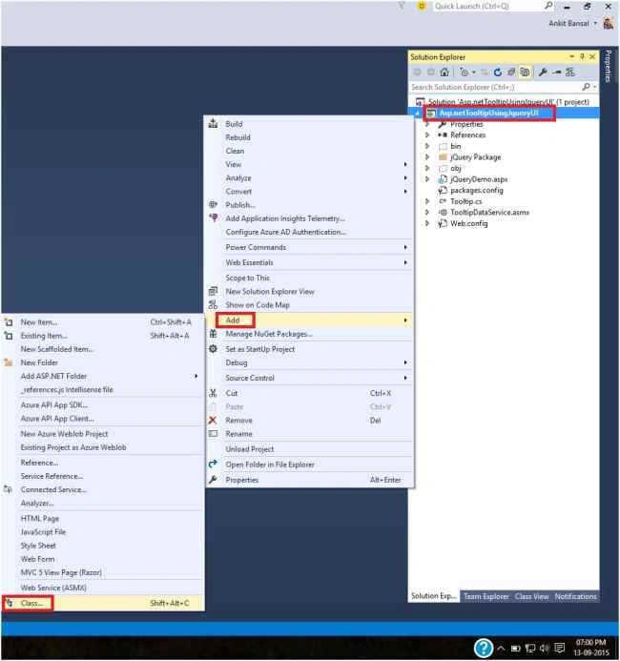This screenshot has height=661, width=620.
Task: Select Add Application Insights Telemetry...
Action: (285, 218)
